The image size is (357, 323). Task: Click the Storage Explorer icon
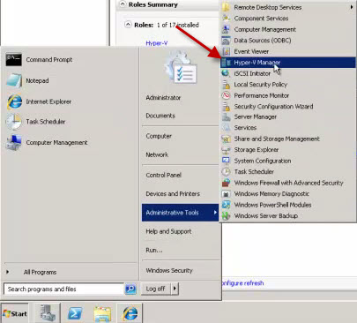click(226, 150)
